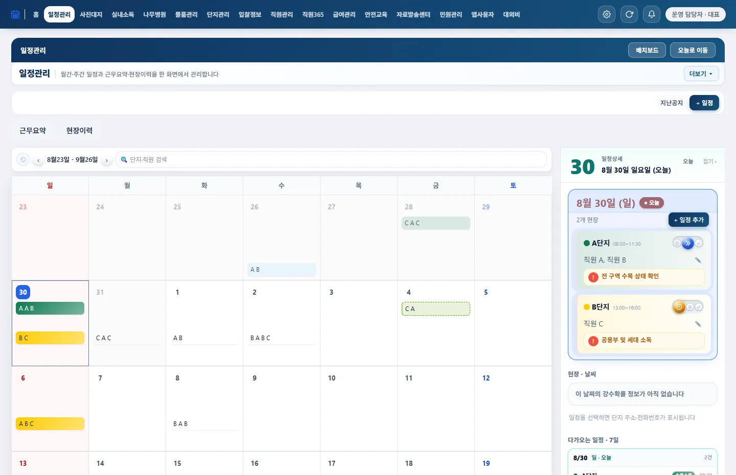
Task: Go to the 홈 menu item
Action: 36,14
